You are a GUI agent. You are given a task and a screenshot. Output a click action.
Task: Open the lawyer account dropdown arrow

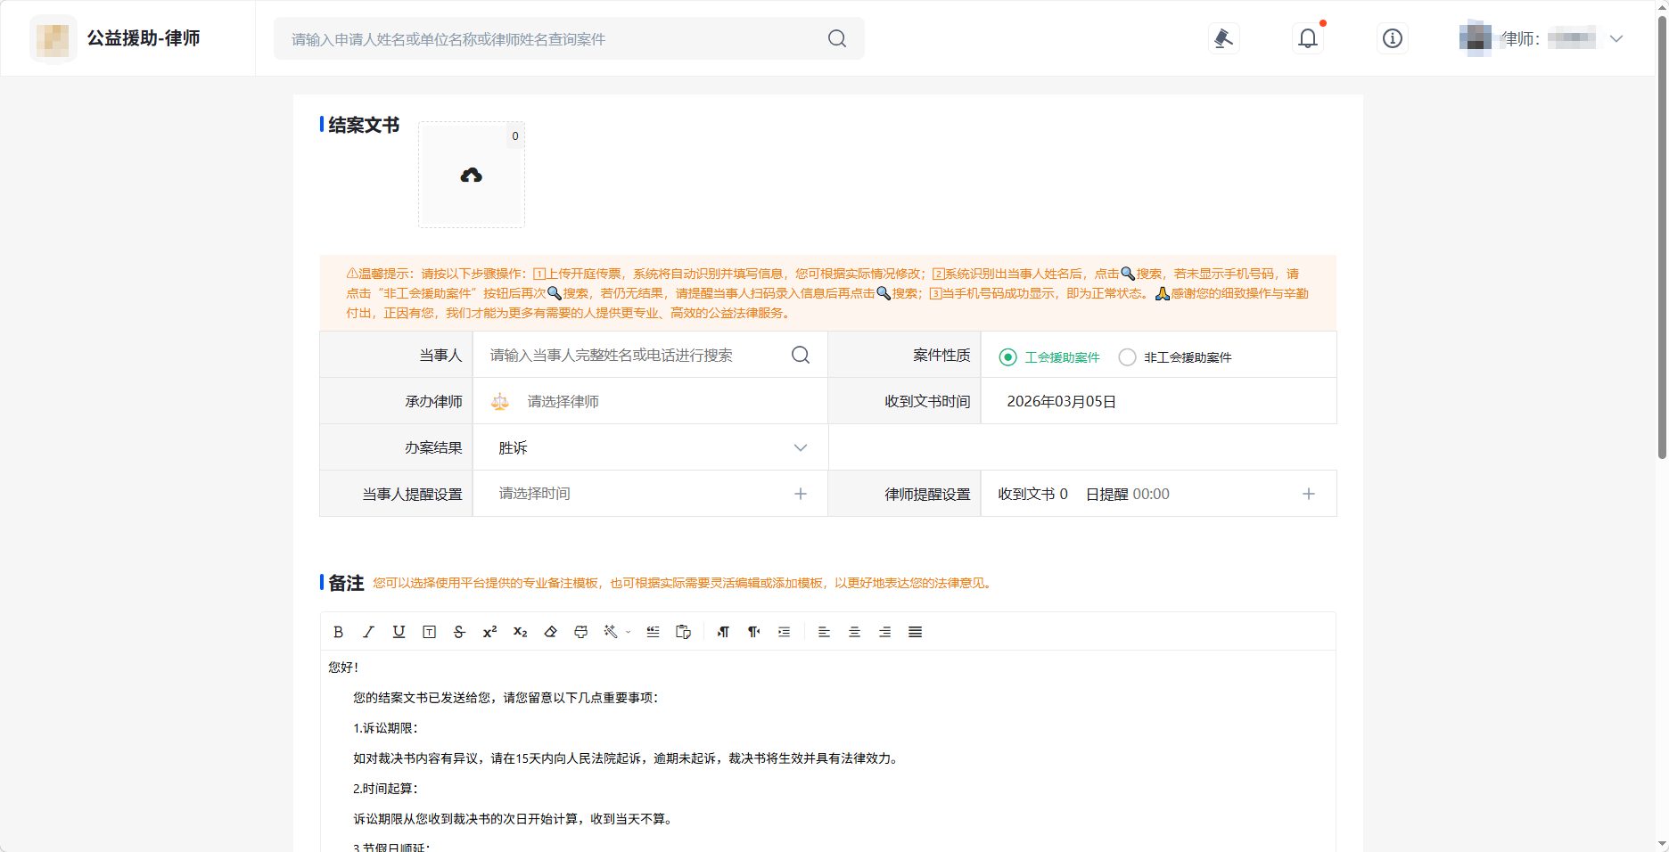point(1616,39)
